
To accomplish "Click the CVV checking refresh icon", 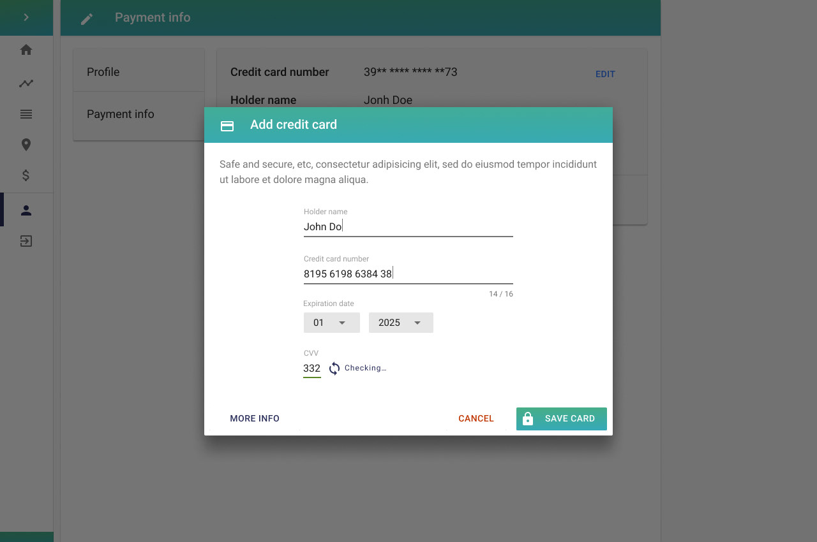I will point(334,369).
